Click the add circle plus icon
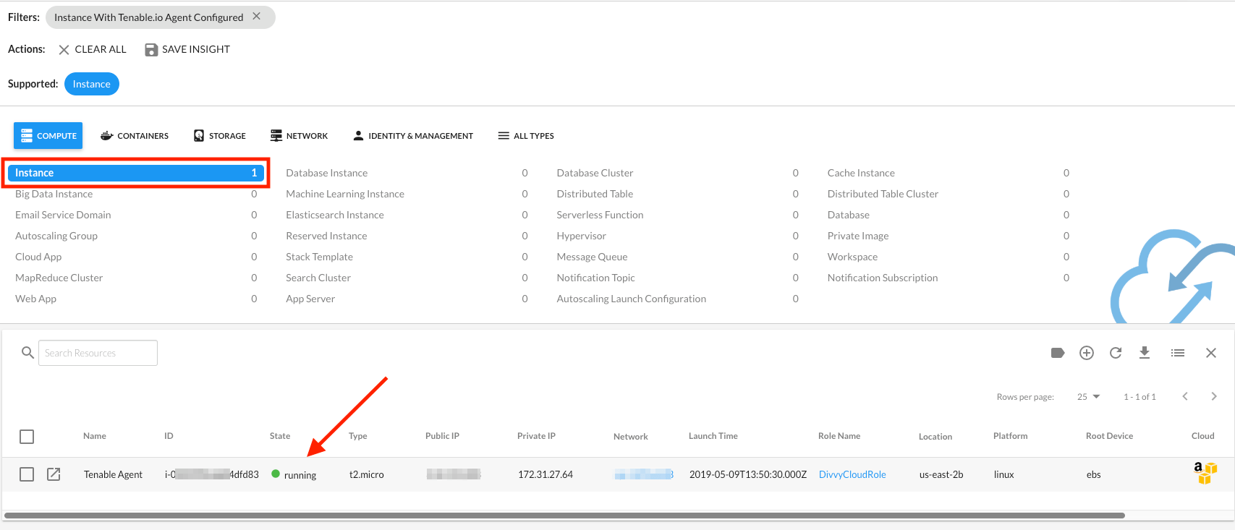Screen dimensions: 1235x530 [x=1087, y=353]
